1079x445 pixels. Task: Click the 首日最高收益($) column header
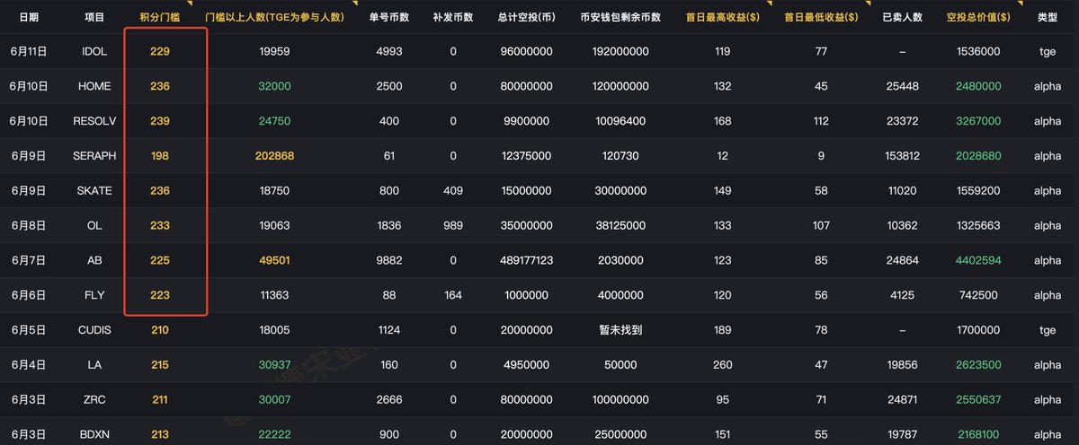tap(722, 17)
